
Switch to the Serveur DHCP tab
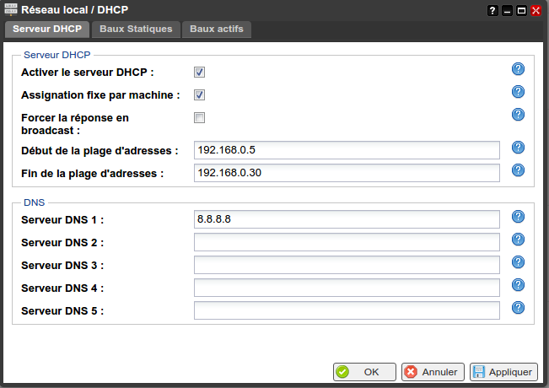[47, 29]
